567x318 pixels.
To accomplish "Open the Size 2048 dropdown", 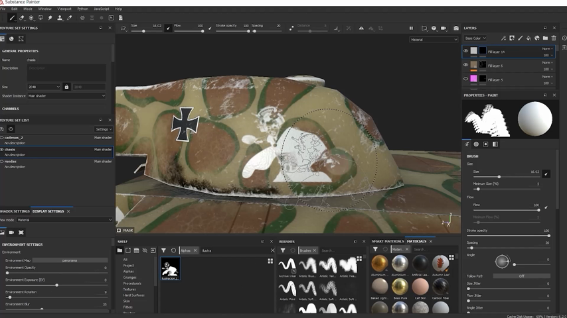I will point(44,87).
